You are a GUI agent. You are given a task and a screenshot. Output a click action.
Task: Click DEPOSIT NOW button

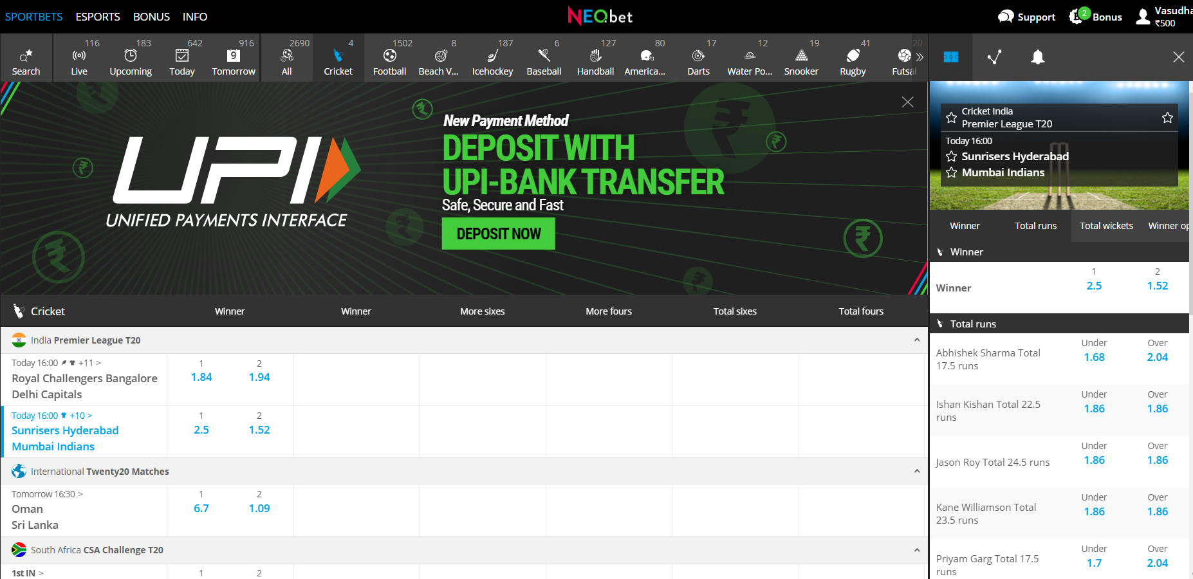pyautogui.click(x=499, y=234)
